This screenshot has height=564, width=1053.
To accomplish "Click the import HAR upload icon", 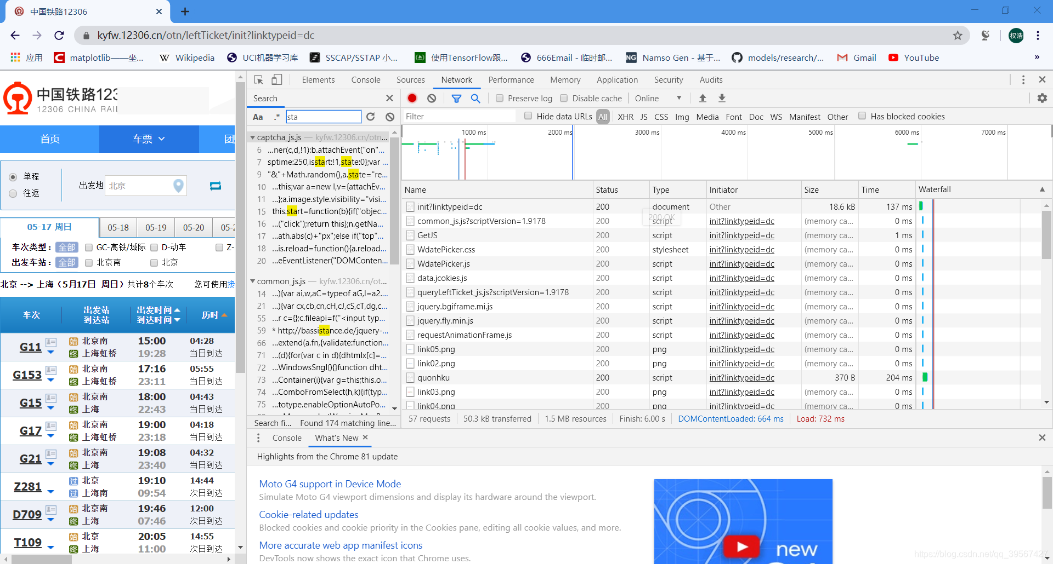I will click(703, 98).
